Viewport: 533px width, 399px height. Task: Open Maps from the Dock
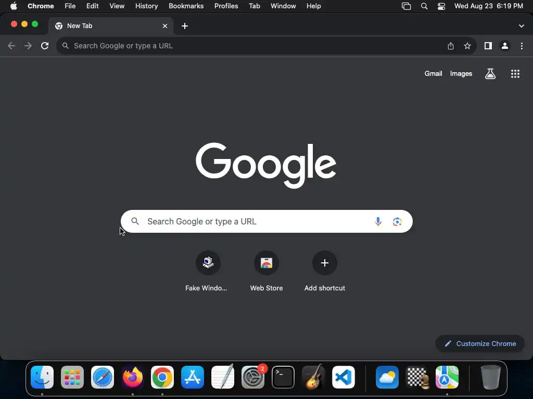point(447,377)
